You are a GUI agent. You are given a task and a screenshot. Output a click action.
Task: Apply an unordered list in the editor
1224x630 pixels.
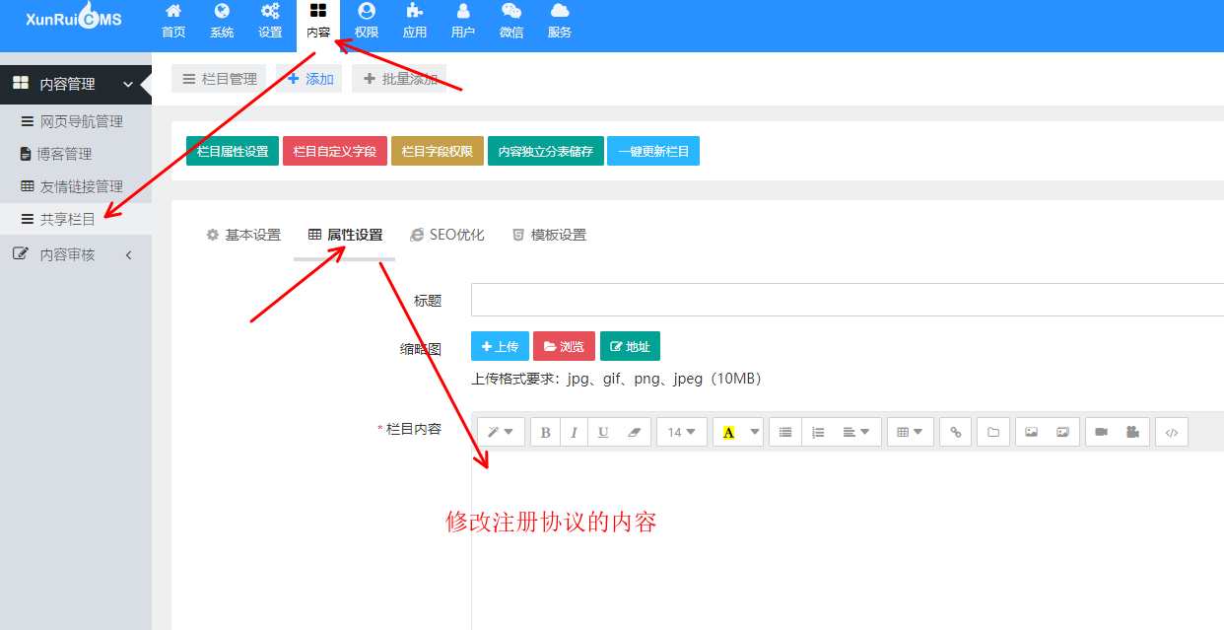pos(784,431)
